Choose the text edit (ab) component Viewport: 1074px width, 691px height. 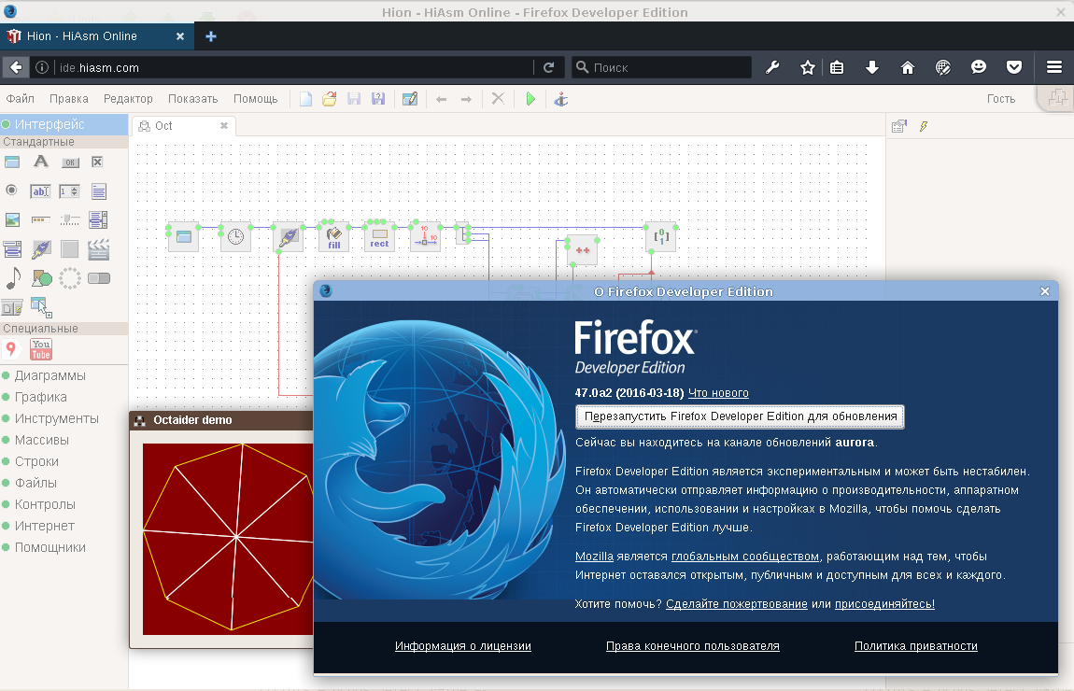[x=40, y=191]
